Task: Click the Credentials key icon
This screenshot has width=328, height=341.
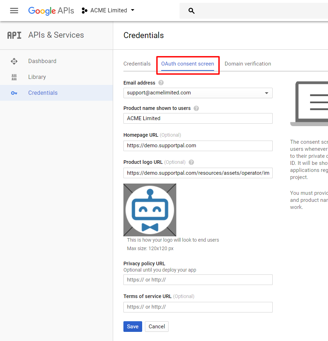Action: point(14,93)
